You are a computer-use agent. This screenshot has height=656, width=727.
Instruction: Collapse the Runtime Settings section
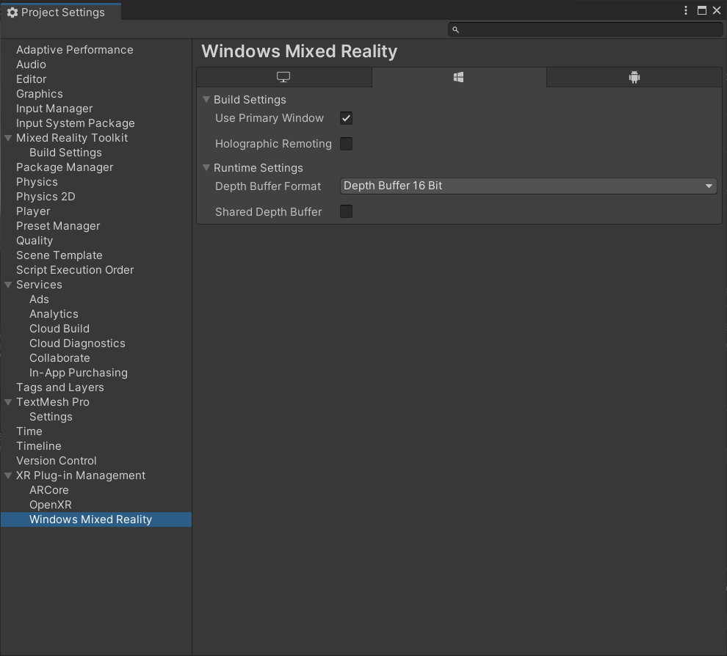click(206, 167)
